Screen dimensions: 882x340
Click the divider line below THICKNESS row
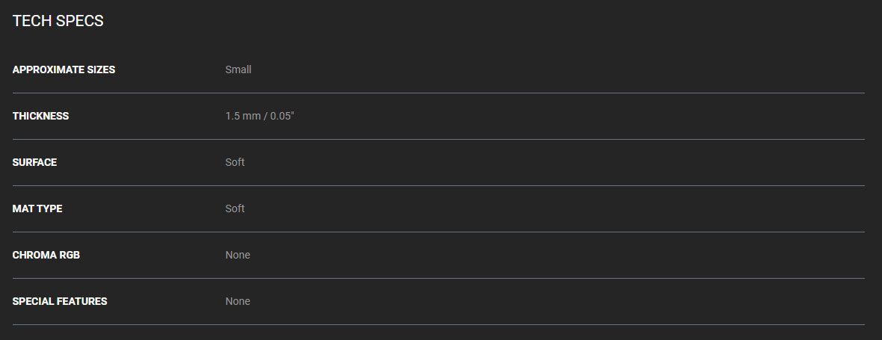click(x=438, y=140)
